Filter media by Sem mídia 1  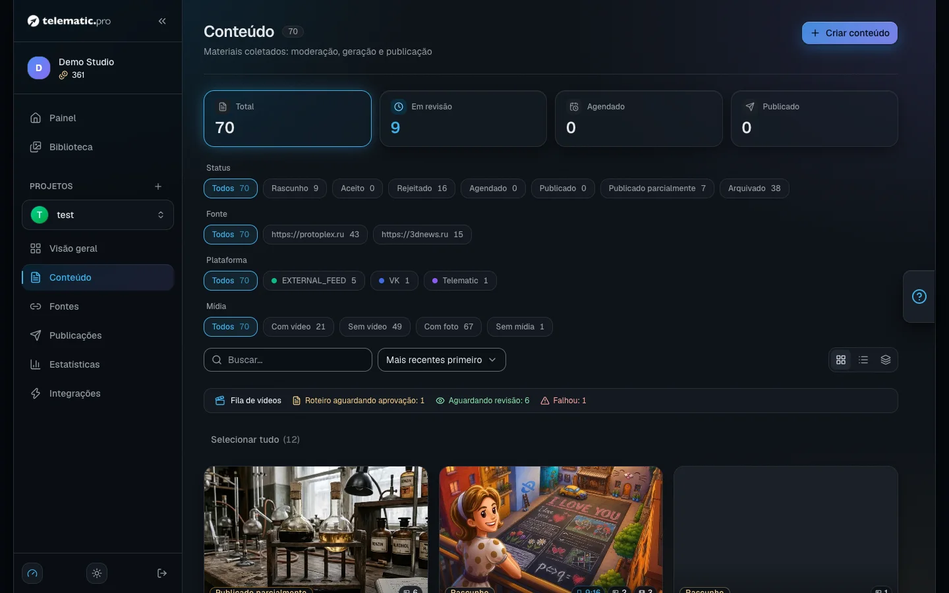click(520, 327)
